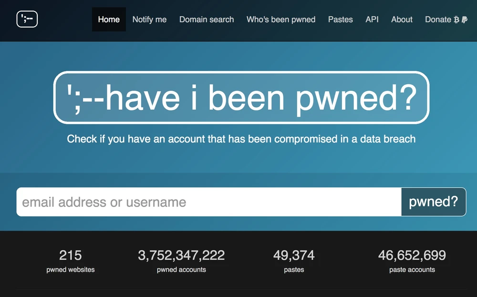This screenshot has width=477, height=297.
Task: Click the 46,652,699 paste accounts statistic
Action: pyautogui.click(x=412, y=256)
